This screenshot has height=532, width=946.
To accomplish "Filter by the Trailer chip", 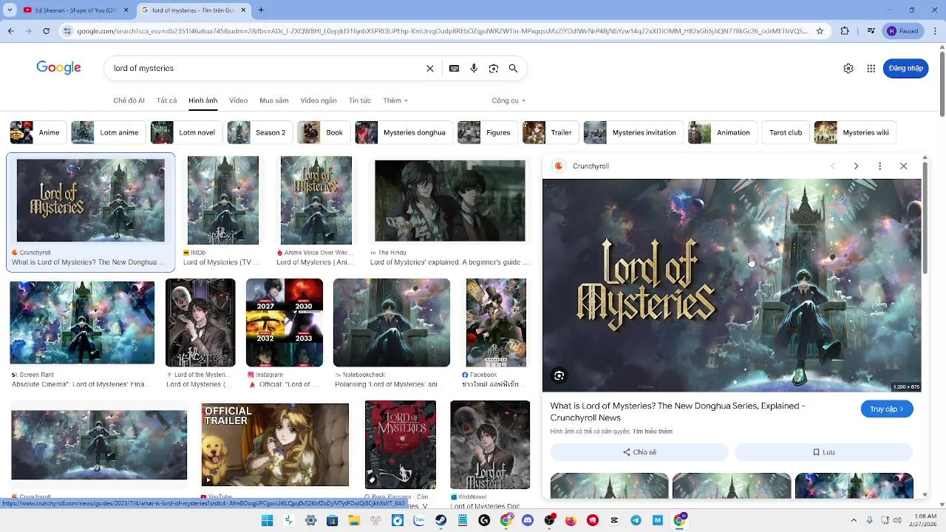I will point(549,133).
